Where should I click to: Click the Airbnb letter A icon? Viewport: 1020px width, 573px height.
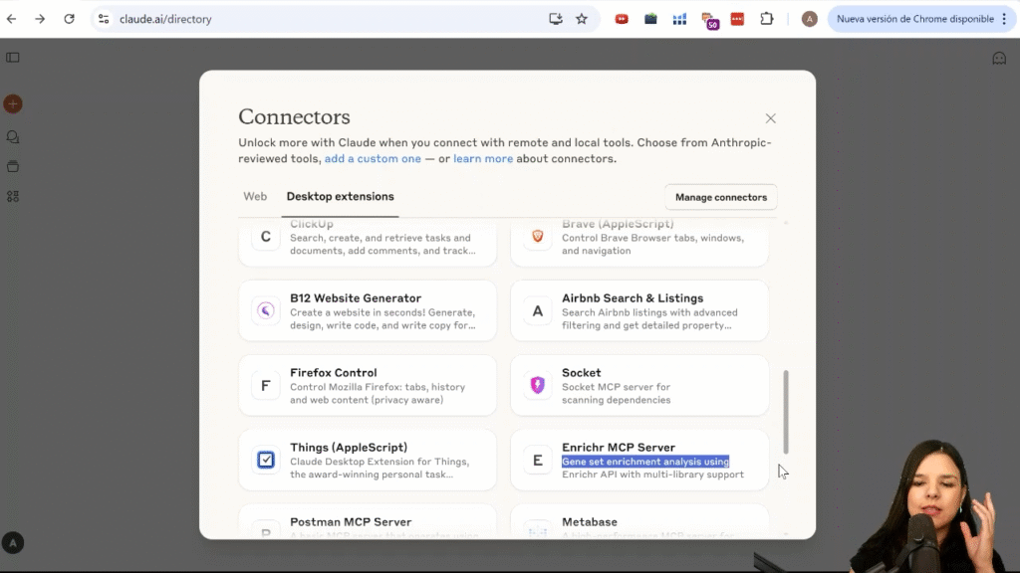point(538,310)
